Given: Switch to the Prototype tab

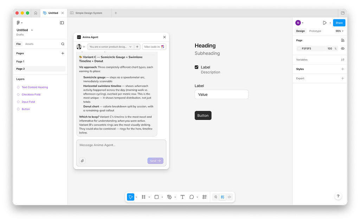Looking at the screenshot, I should click(x=315, y=31).
